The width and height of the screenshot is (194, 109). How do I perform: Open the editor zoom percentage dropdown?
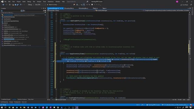point(50,100)
